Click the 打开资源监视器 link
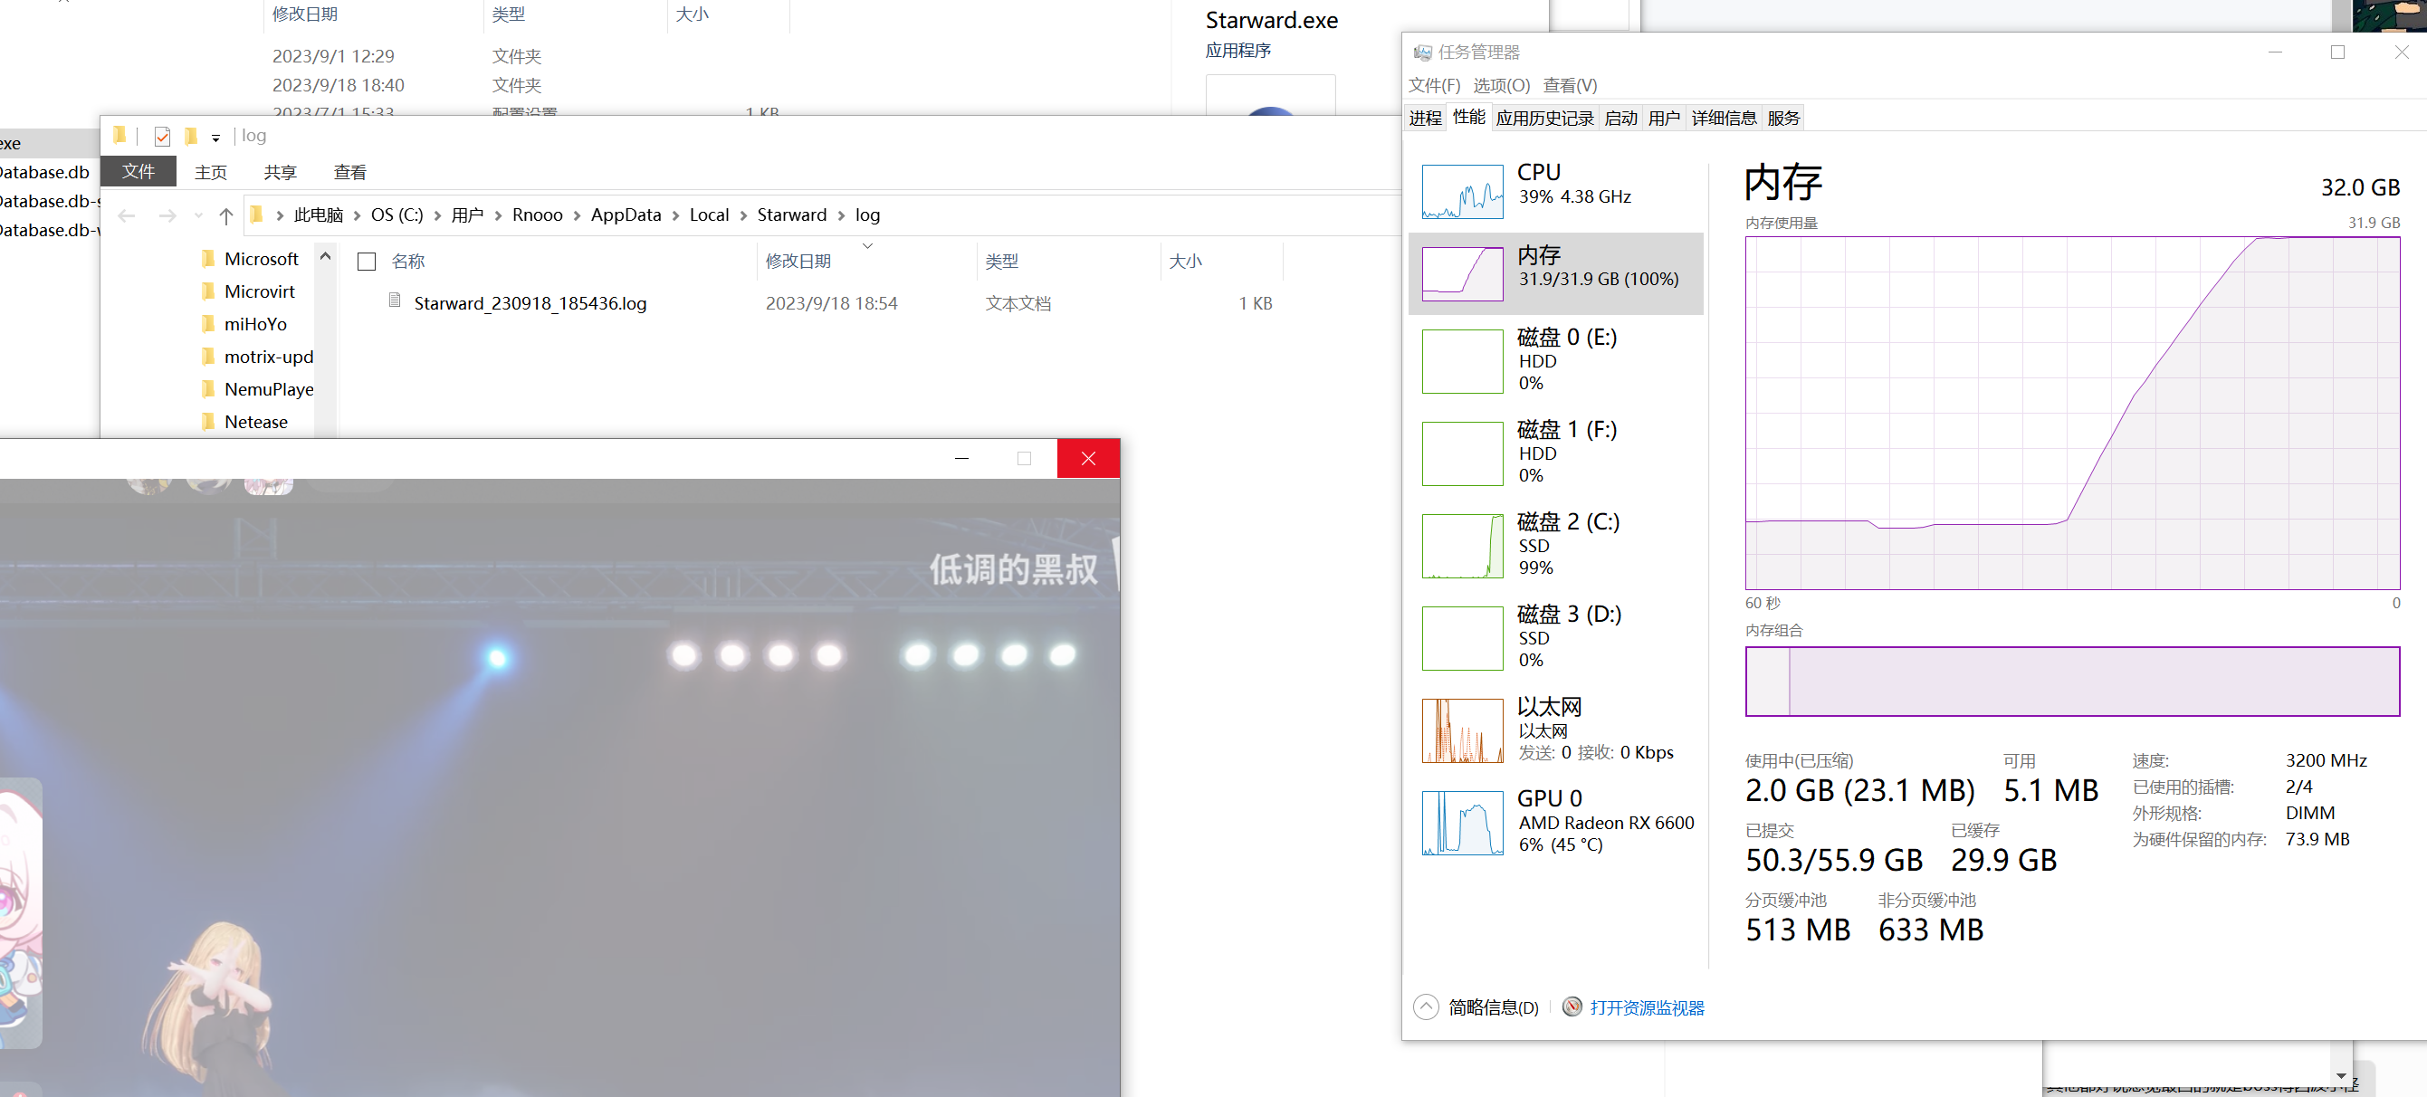The height and width of the screenshot is (1097, 2427). click(1647, 1006)
